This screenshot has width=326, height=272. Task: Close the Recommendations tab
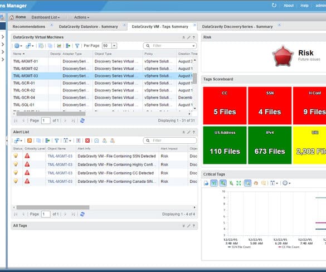pyautogui.click(x=52, y=25)
